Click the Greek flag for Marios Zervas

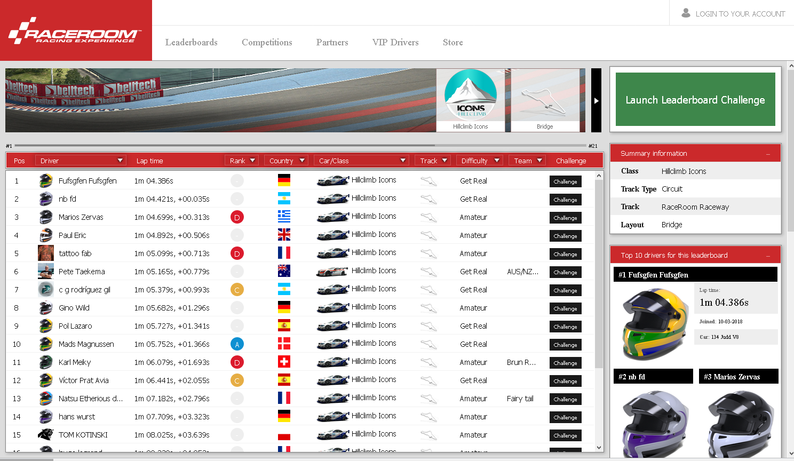(284, 217)
